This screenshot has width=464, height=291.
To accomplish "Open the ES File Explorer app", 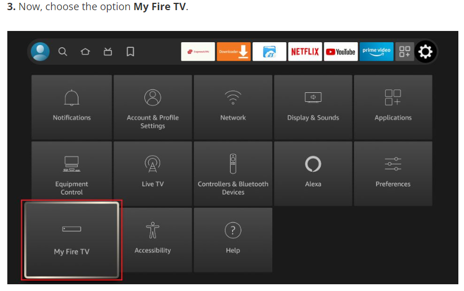I will coord(269,52).
